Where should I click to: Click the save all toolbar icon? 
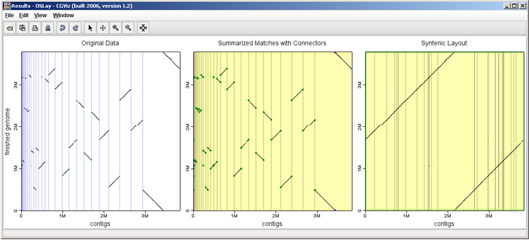pyautogui.click(x=22, y=28)
